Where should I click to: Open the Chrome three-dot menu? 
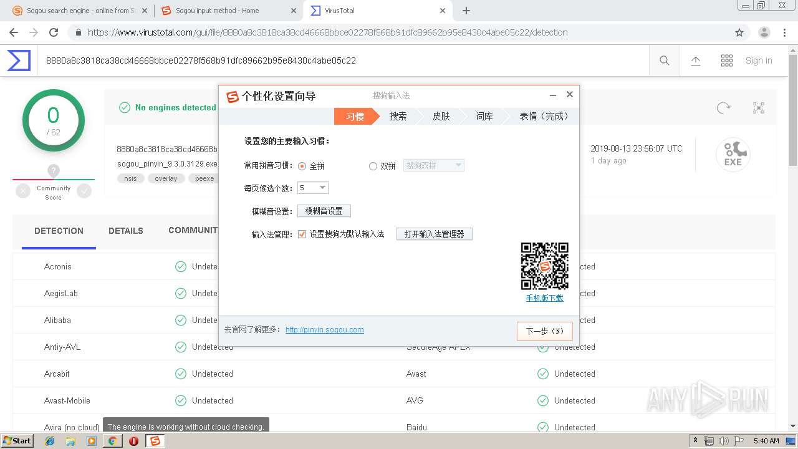786,32
